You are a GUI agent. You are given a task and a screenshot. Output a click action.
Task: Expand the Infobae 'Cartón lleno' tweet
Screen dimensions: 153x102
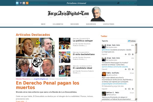[104, 69]
